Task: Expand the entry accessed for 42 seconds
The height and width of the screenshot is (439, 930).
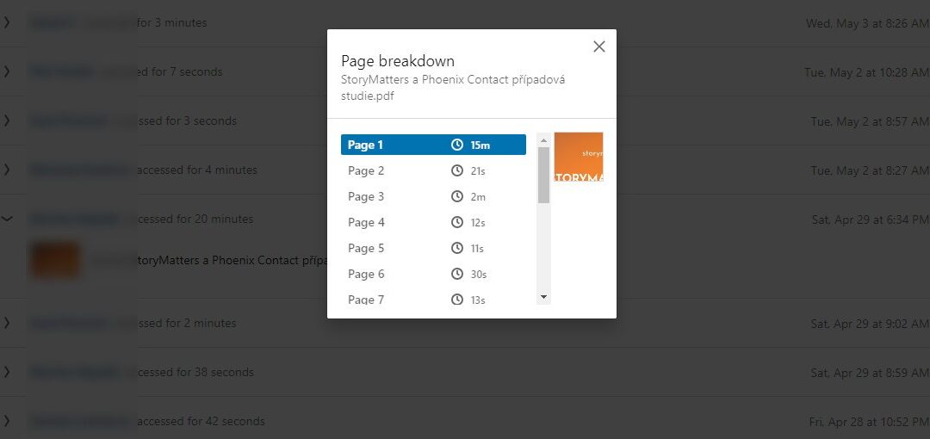Action: click(7, 421)
